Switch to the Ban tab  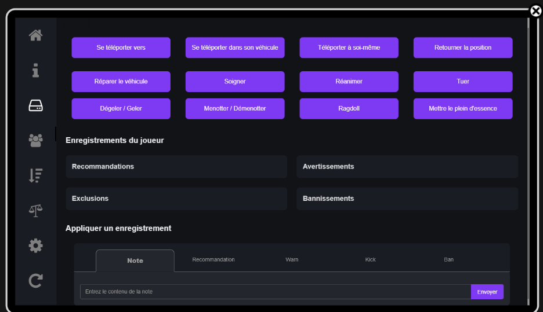[x=448, y=260]
